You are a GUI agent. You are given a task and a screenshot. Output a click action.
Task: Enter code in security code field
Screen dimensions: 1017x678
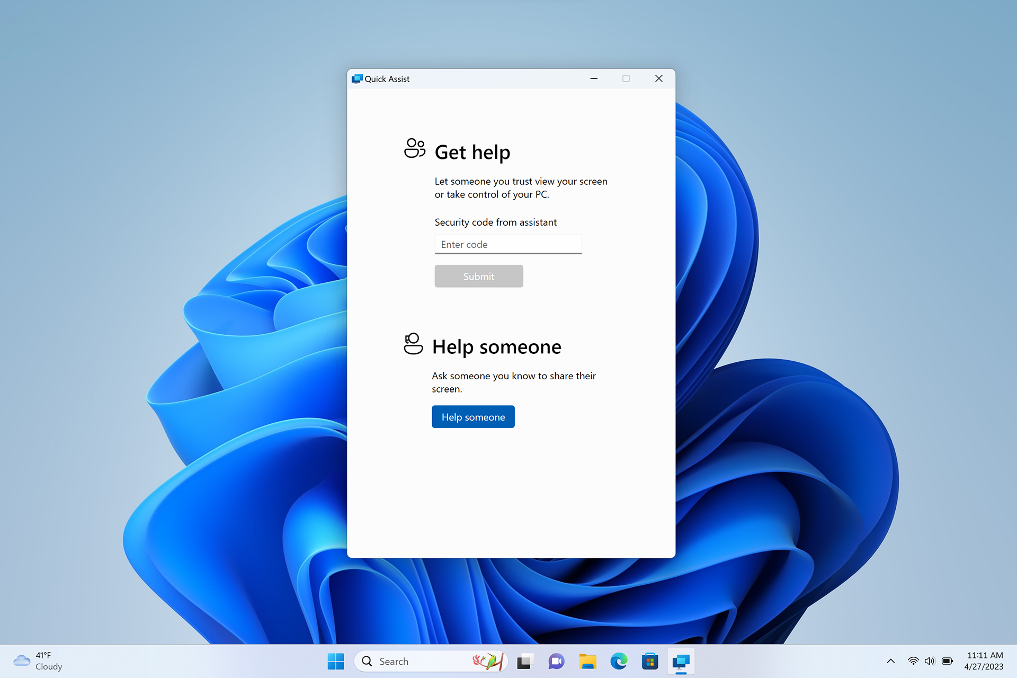coord(508,244)
